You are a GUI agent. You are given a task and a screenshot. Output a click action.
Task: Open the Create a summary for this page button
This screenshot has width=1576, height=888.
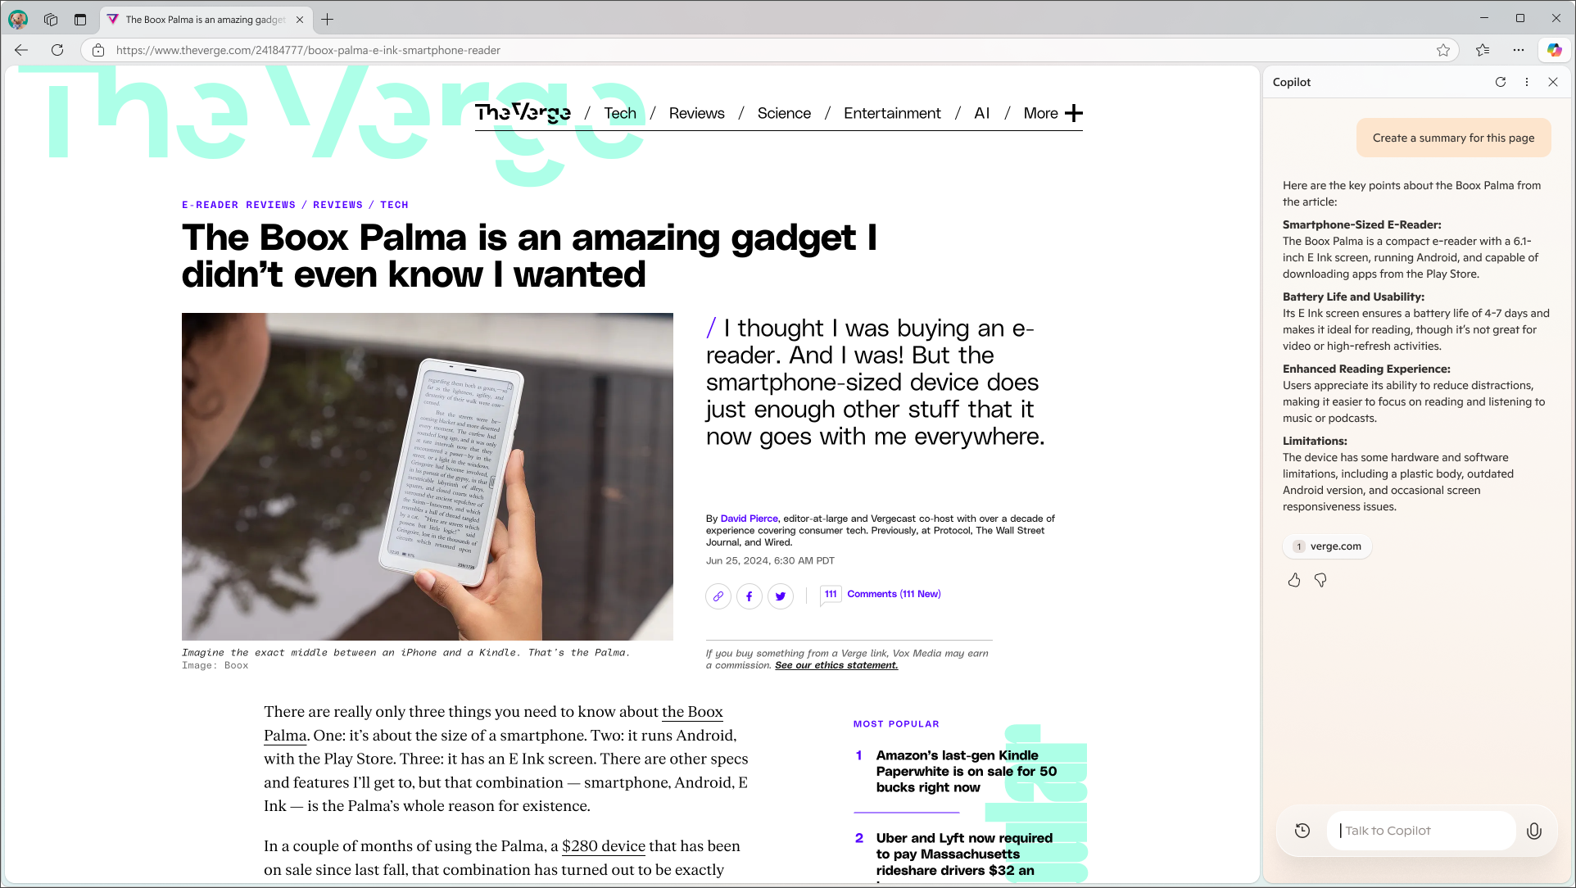[x=1454, y=138]
